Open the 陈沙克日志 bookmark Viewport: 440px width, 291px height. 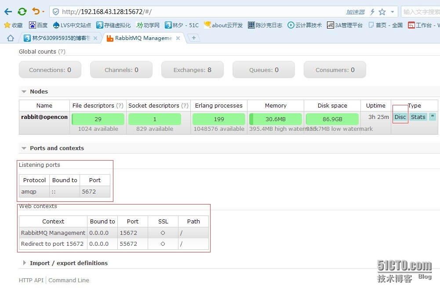click(265, 25)
